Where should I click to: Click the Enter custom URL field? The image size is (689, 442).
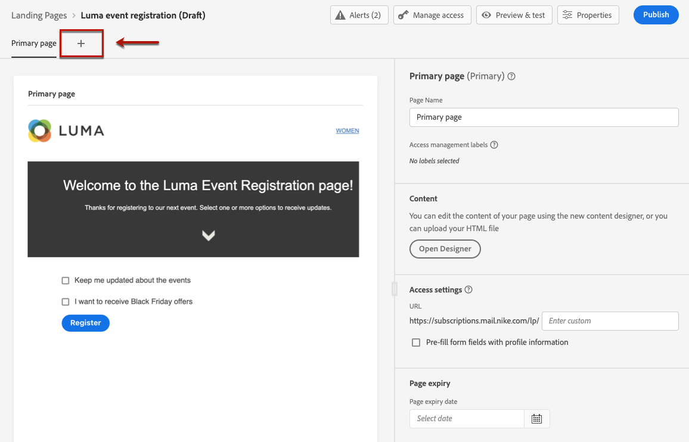(x=610, y=321)
